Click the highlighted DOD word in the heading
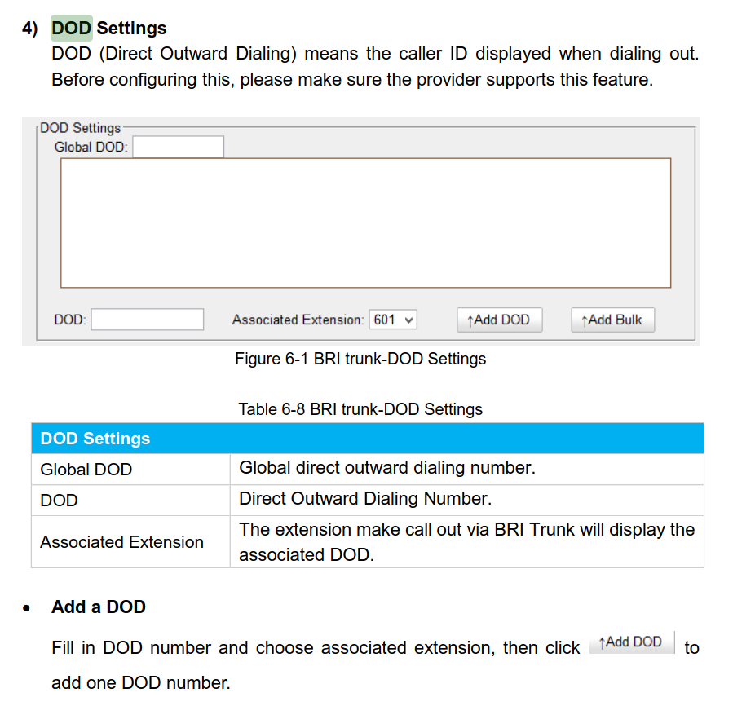733x706 pixels. [x=71, y=28]
